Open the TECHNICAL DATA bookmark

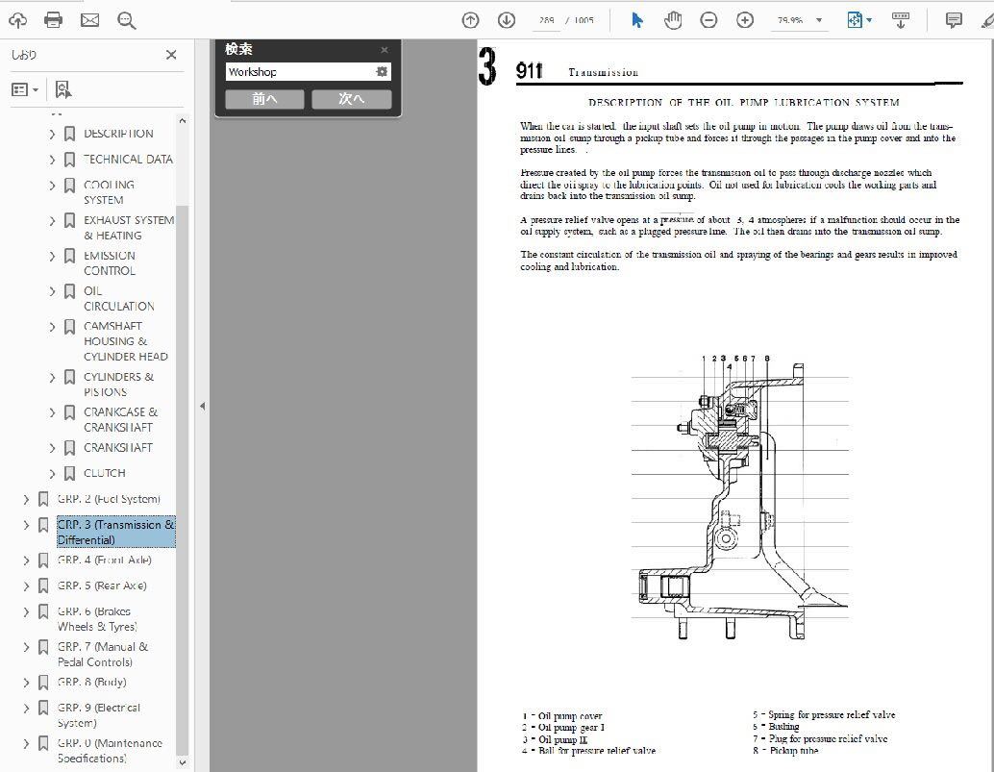pyautogui.click(x=128, y=159)
